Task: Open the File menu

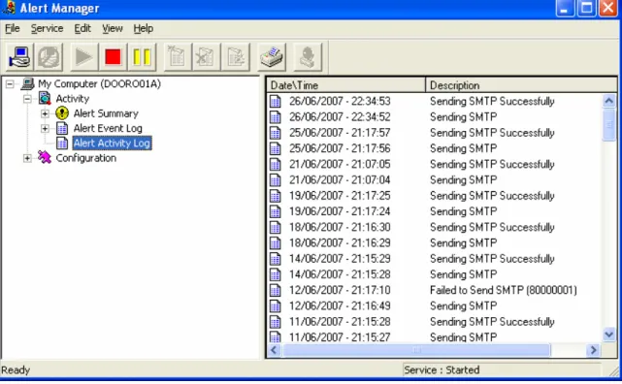Action: click(x=13, y=28)
